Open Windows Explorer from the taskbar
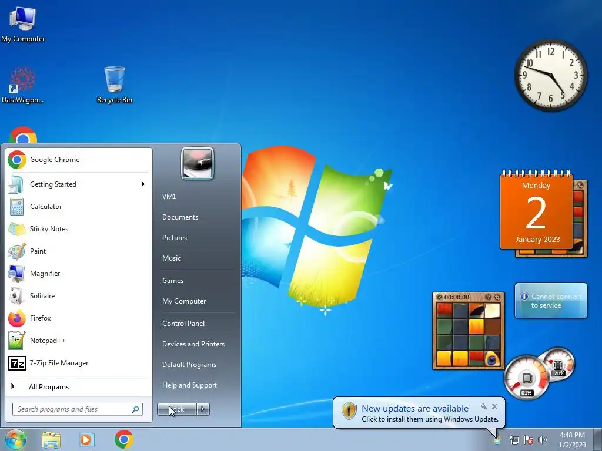 tap(51, 439)
